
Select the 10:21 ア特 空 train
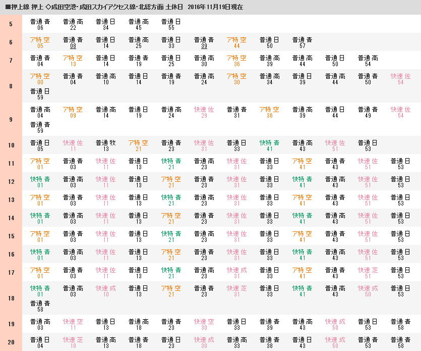tap(138, 145)
